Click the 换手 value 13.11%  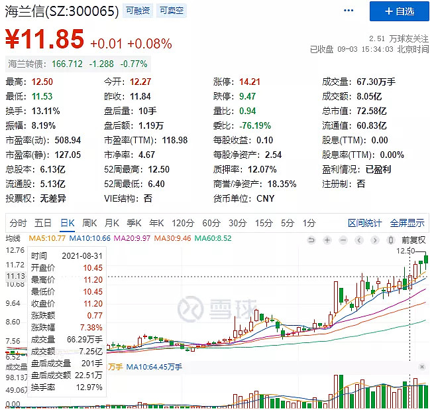tap(46, 111)
